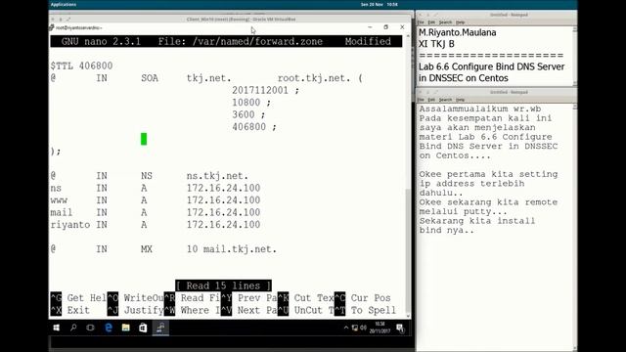This screenshot has height=352, width=626.
Task: Open network status tray icon
Action: point(354,329)
